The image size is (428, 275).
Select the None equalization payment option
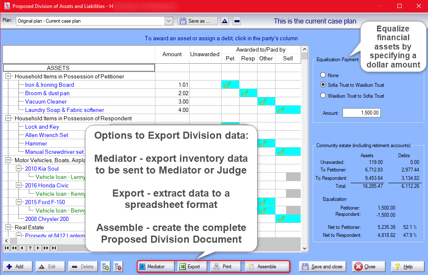pyautogui.click(x=323, y=75)
